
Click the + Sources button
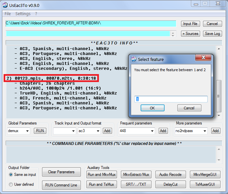pyautogui.click(x=190, y=34)
